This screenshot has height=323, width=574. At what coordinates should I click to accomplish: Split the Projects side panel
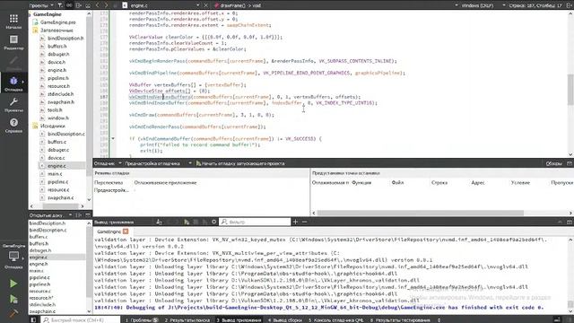(79, 5)
